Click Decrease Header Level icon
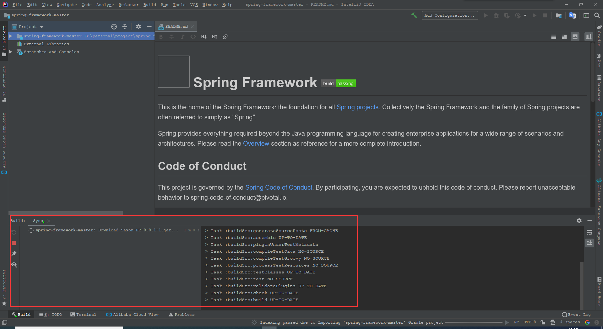Screen dimensions: 603x329 (204, 37)
